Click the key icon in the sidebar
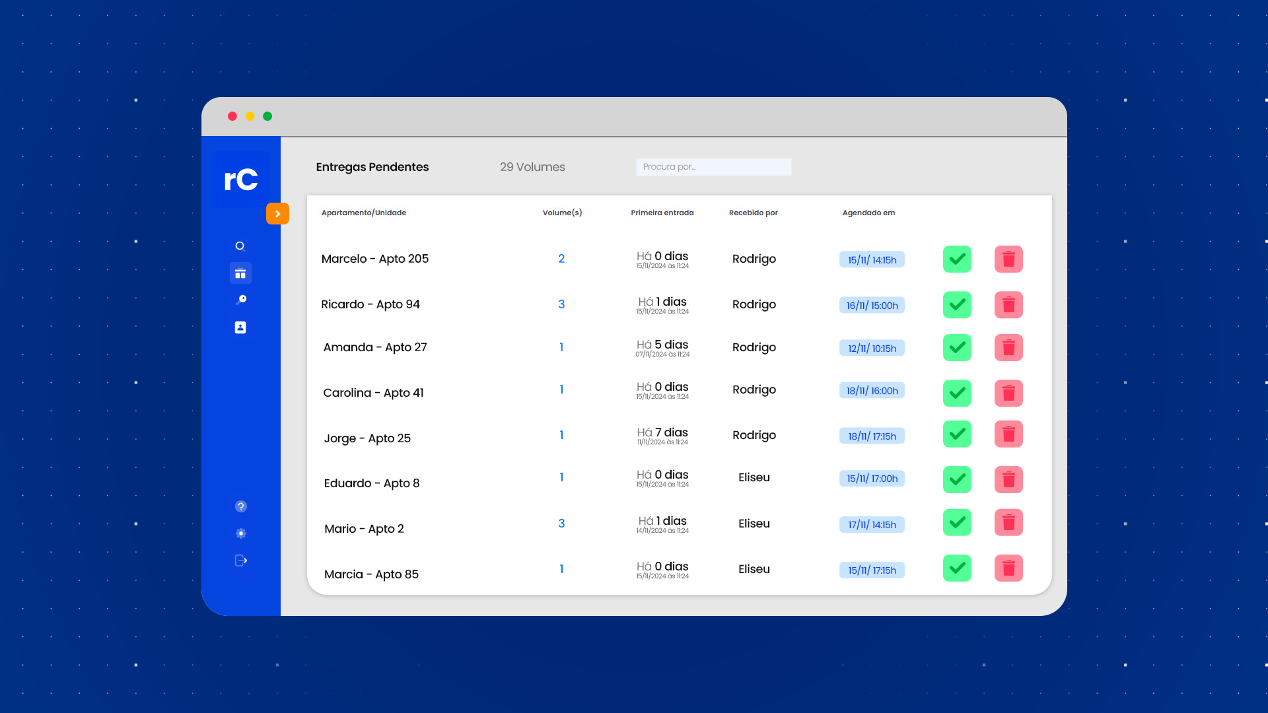Image resolution: width=1268 pixels, height=713 pixels. coord(241,300)
